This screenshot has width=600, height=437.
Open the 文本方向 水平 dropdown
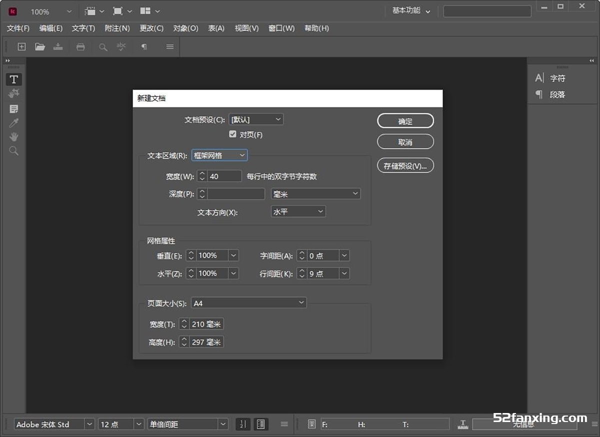(298, 212)
